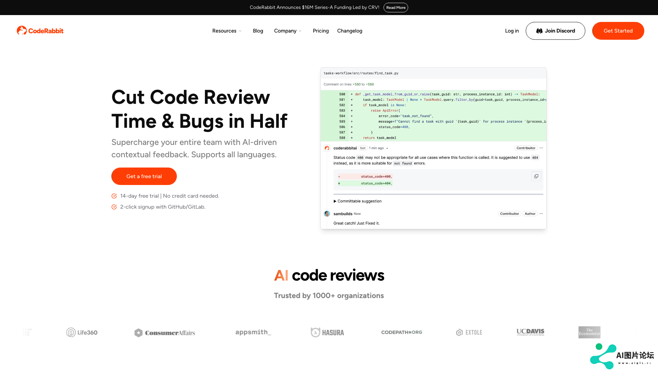Image resolution: width=658 pixels, height=370 pixels.
Task: Click the Get Started button
Action: [618, 31]
